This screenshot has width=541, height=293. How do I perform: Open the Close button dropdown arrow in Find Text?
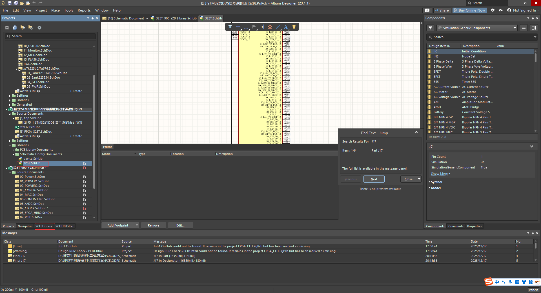[x=419, y=179]
